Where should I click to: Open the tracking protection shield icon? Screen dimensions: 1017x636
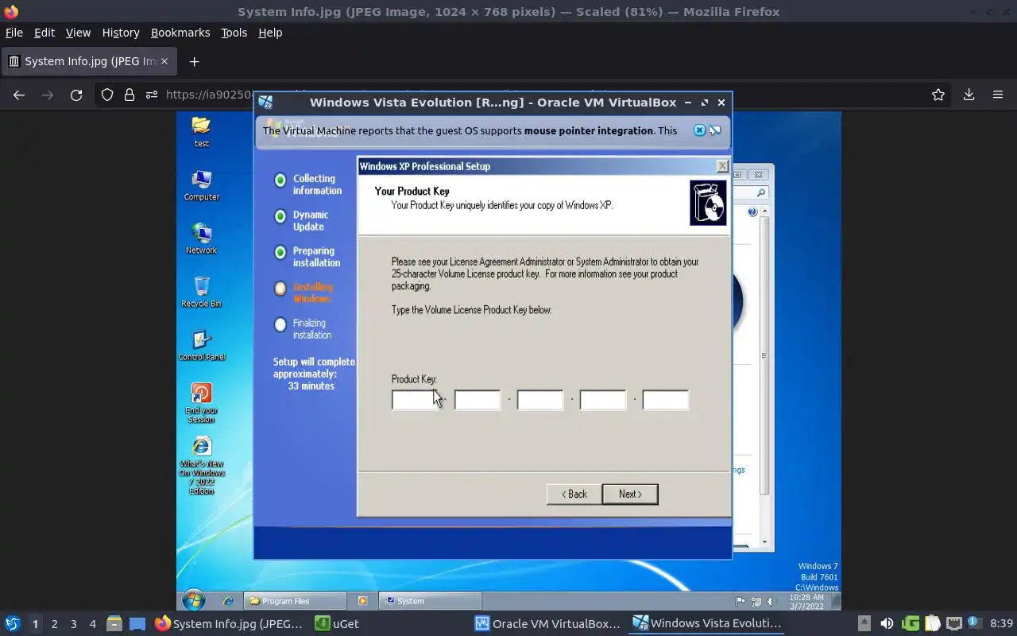coord(107,95)
